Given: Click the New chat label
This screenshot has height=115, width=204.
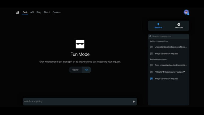Looking at the screenshot, I should click(179, 27).
